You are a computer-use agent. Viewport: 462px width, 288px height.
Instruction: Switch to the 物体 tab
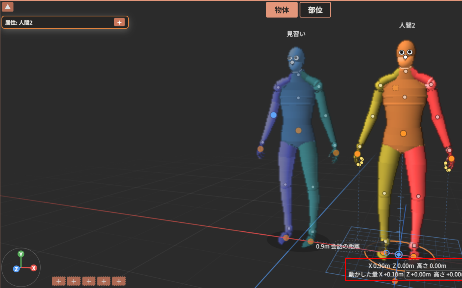282,10
